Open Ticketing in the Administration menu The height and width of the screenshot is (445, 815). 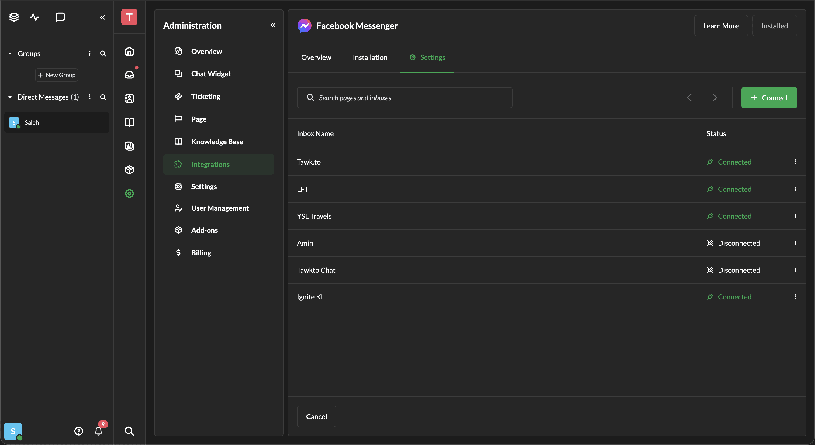[x=206, y=96]
